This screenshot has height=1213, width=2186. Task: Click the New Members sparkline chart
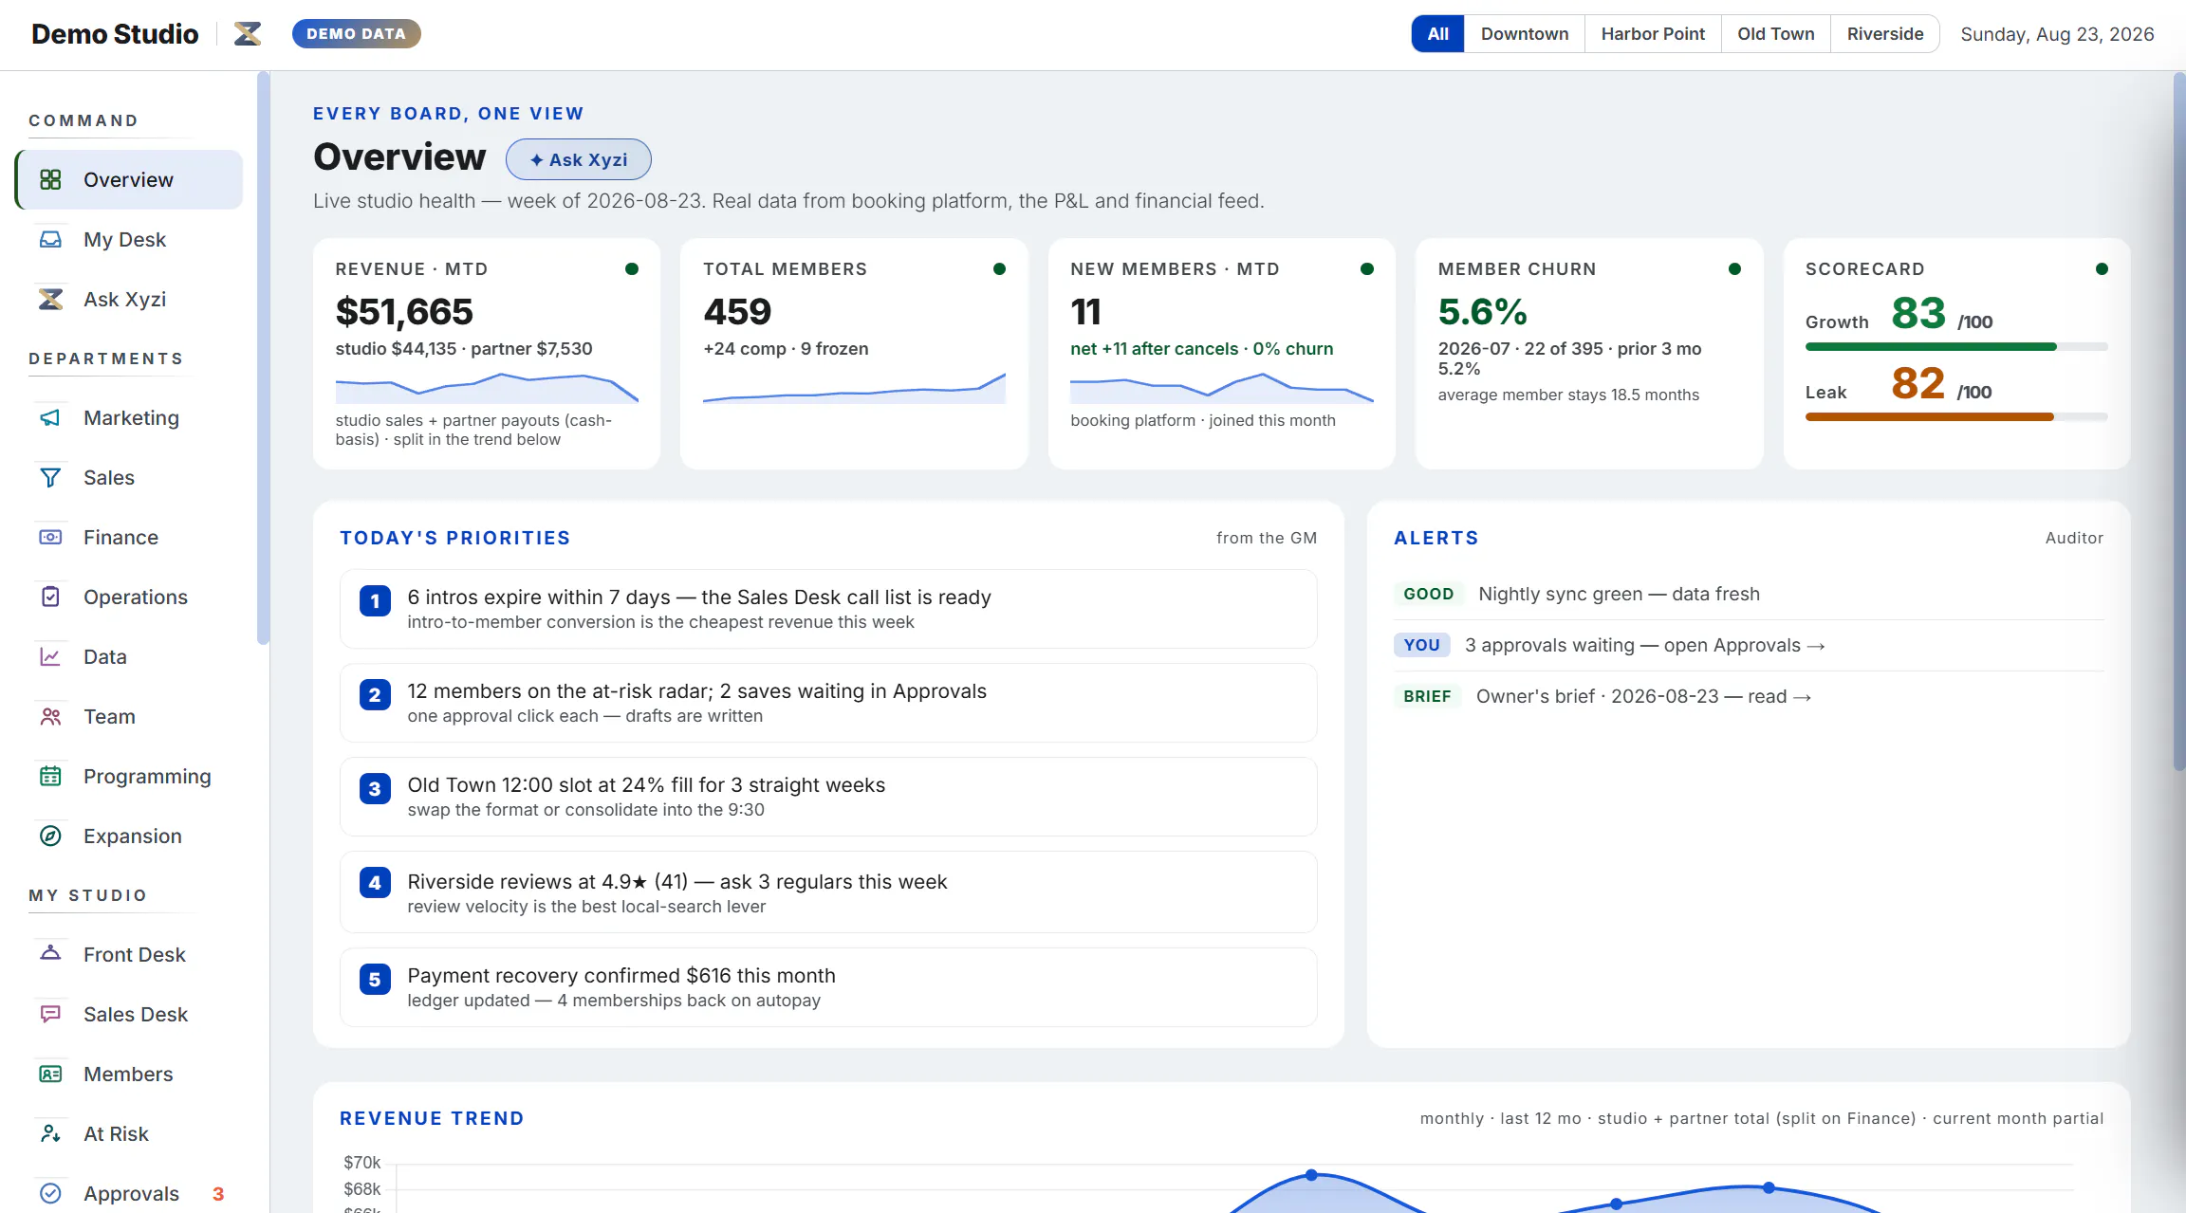pos(1222,387)
